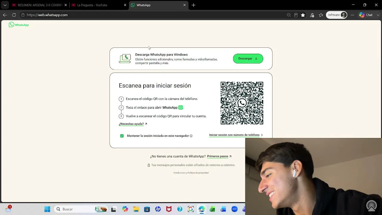Screen dimensions: 382x215
Task: Open the media control music icon in toolbar
Action: 312,15
